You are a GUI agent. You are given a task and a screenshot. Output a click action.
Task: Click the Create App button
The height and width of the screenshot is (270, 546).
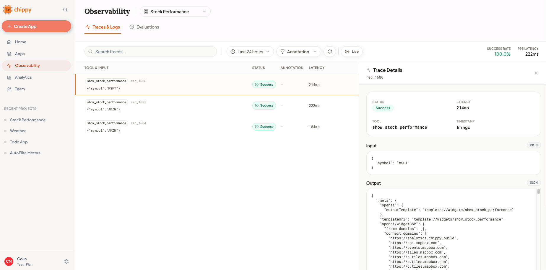[37, 26]
